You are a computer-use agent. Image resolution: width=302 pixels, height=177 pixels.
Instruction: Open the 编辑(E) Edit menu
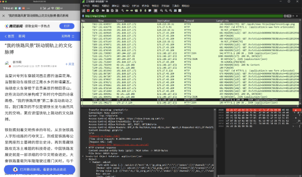click(96, 6)
